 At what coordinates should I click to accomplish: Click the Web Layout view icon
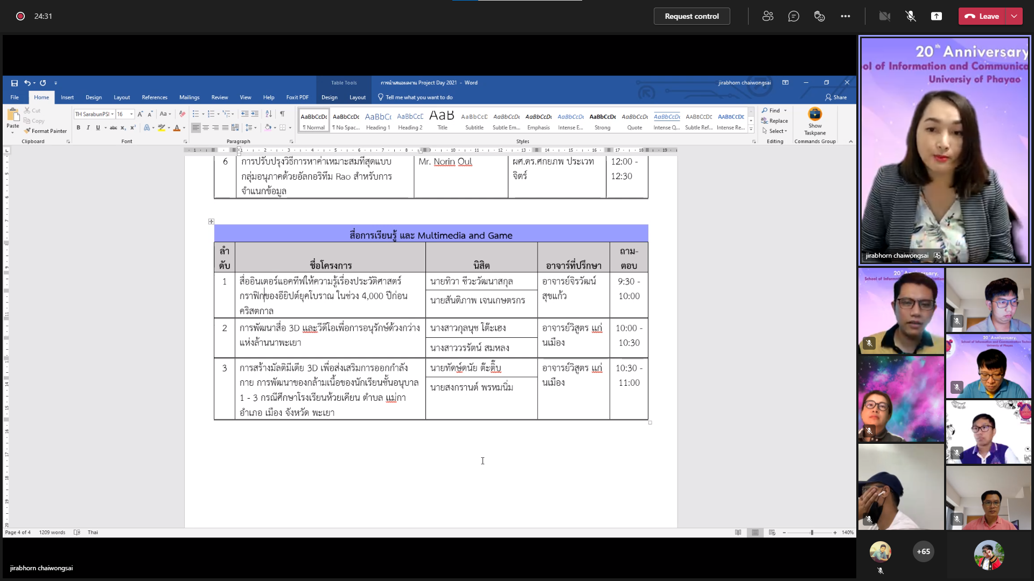pos(772,533)
